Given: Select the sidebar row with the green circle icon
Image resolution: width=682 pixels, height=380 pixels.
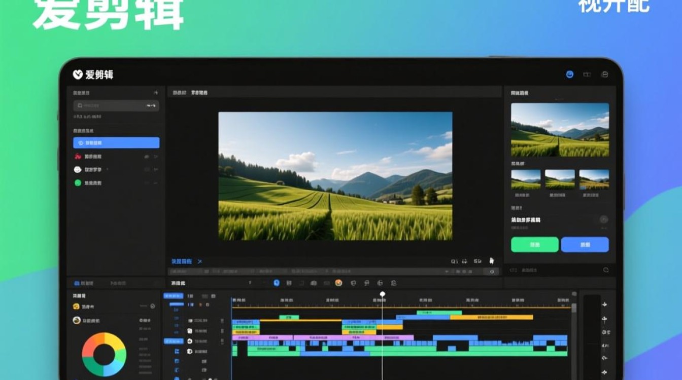Looking at the screenshot, I should coord(116,183).
